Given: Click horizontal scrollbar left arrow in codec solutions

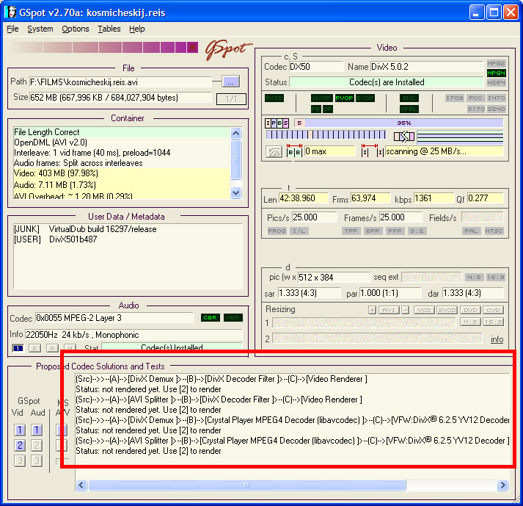Looking at the screenshot, I should 81,485.
